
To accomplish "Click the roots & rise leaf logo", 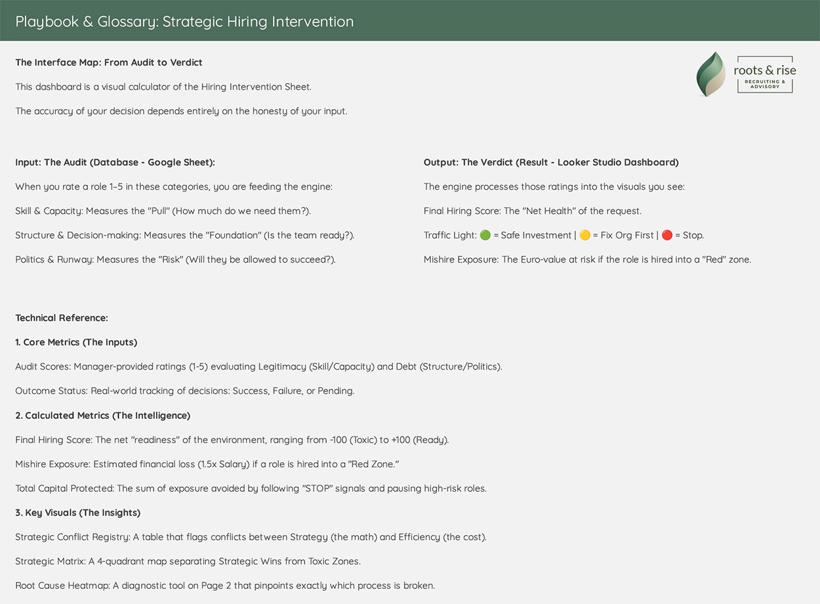I will click(710, 74).
